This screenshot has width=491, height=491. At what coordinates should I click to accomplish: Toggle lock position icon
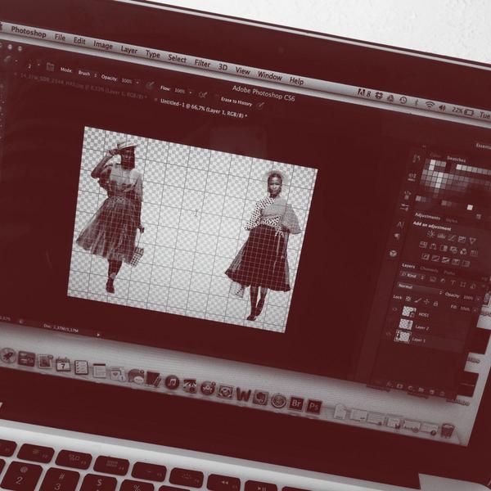click(426, 302)
